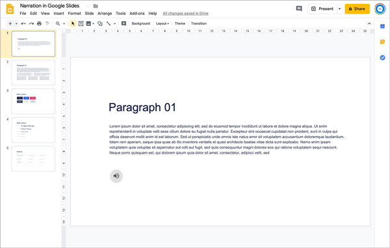The height and width of the screenshot is (248, 390).
Task: Click the audio speaker icon on slide
Action: 116,176
